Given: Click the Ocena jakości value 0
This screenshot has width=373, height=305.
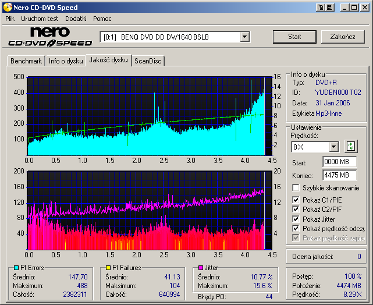Looking at the screenshot, I should pos(359,257).
